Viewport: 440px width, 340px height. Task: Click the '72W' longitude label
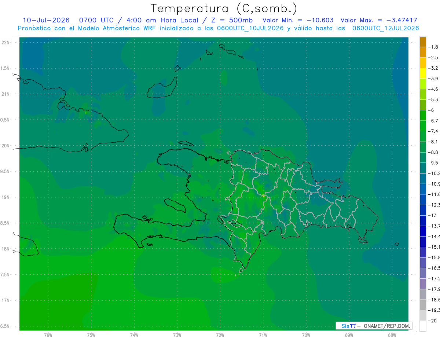click(220, 335)
